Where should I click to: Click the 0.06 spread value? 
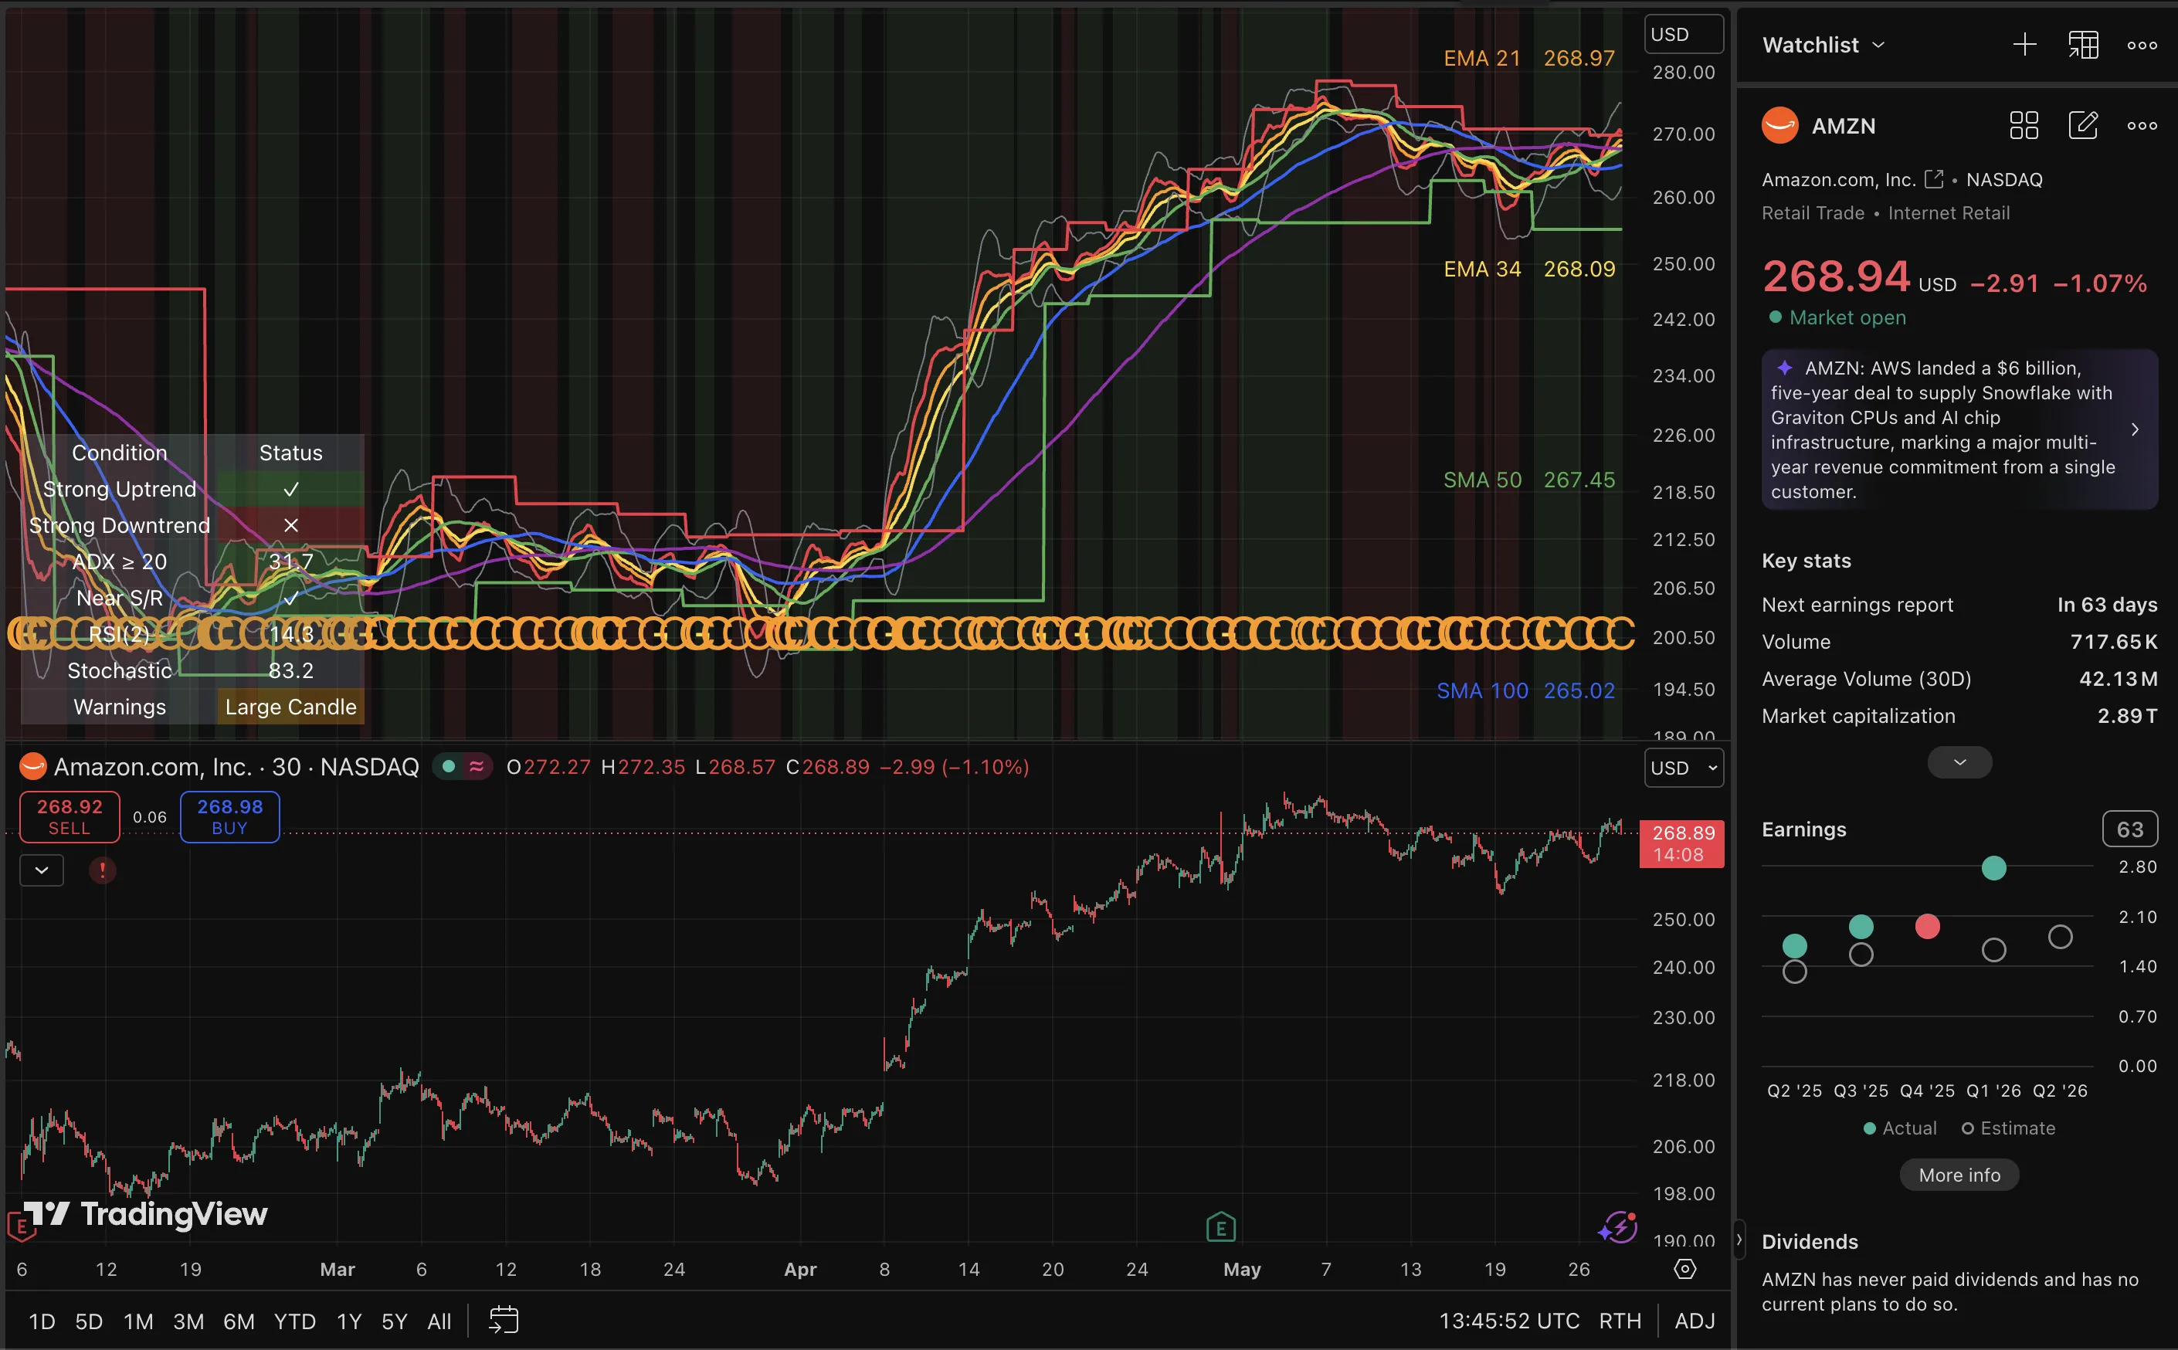pyautogui.click(x=150, y=817)
